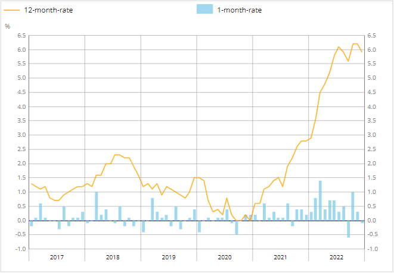The width and height of the screenshot is (394, 273).
Task: Click the right axis 0.0 label
Action: point(372,221)
